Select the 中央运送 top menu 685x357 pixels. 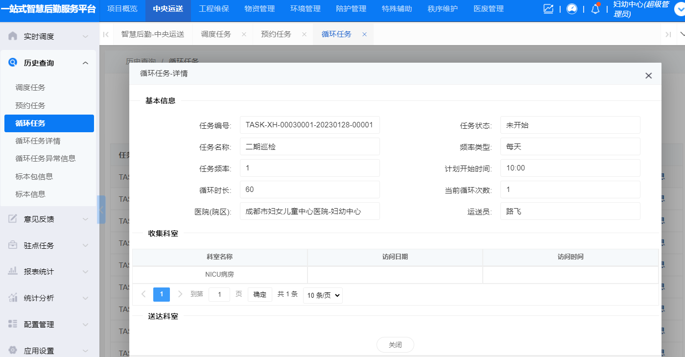(x=168, y=9)
